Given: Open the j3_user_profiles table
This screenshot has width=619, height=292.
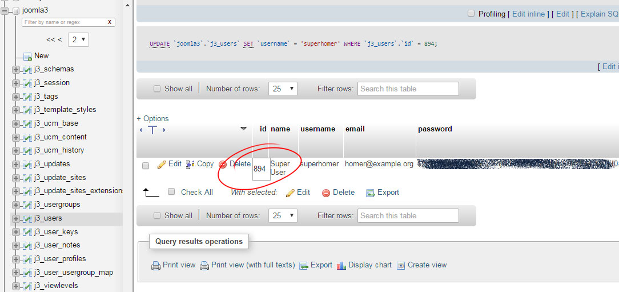Looking at the screenshot, I should click(x=60, y=259).
